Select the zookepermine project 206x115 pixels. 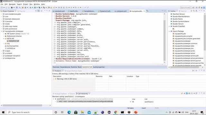point(9,58)
